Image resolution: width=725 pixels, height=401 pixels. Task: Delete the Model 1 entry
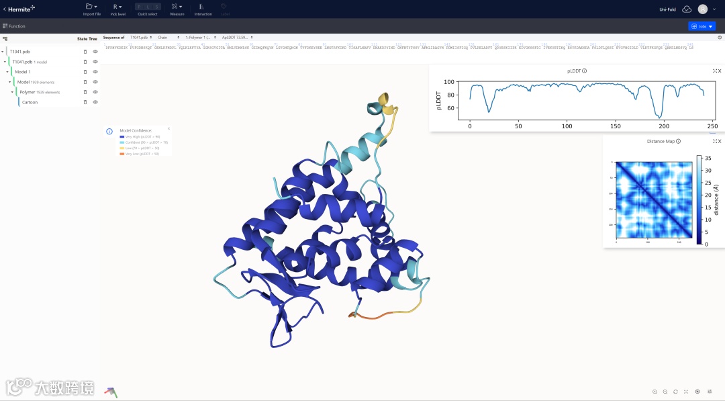coord(85,72)
